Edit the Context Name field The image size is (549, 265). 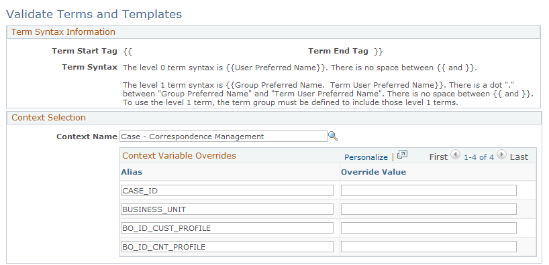pos(223,137)
